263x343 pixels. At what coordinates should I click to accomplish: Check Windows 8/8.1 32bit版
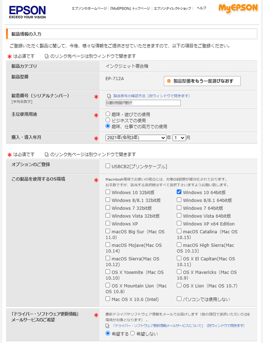[108, 200]
